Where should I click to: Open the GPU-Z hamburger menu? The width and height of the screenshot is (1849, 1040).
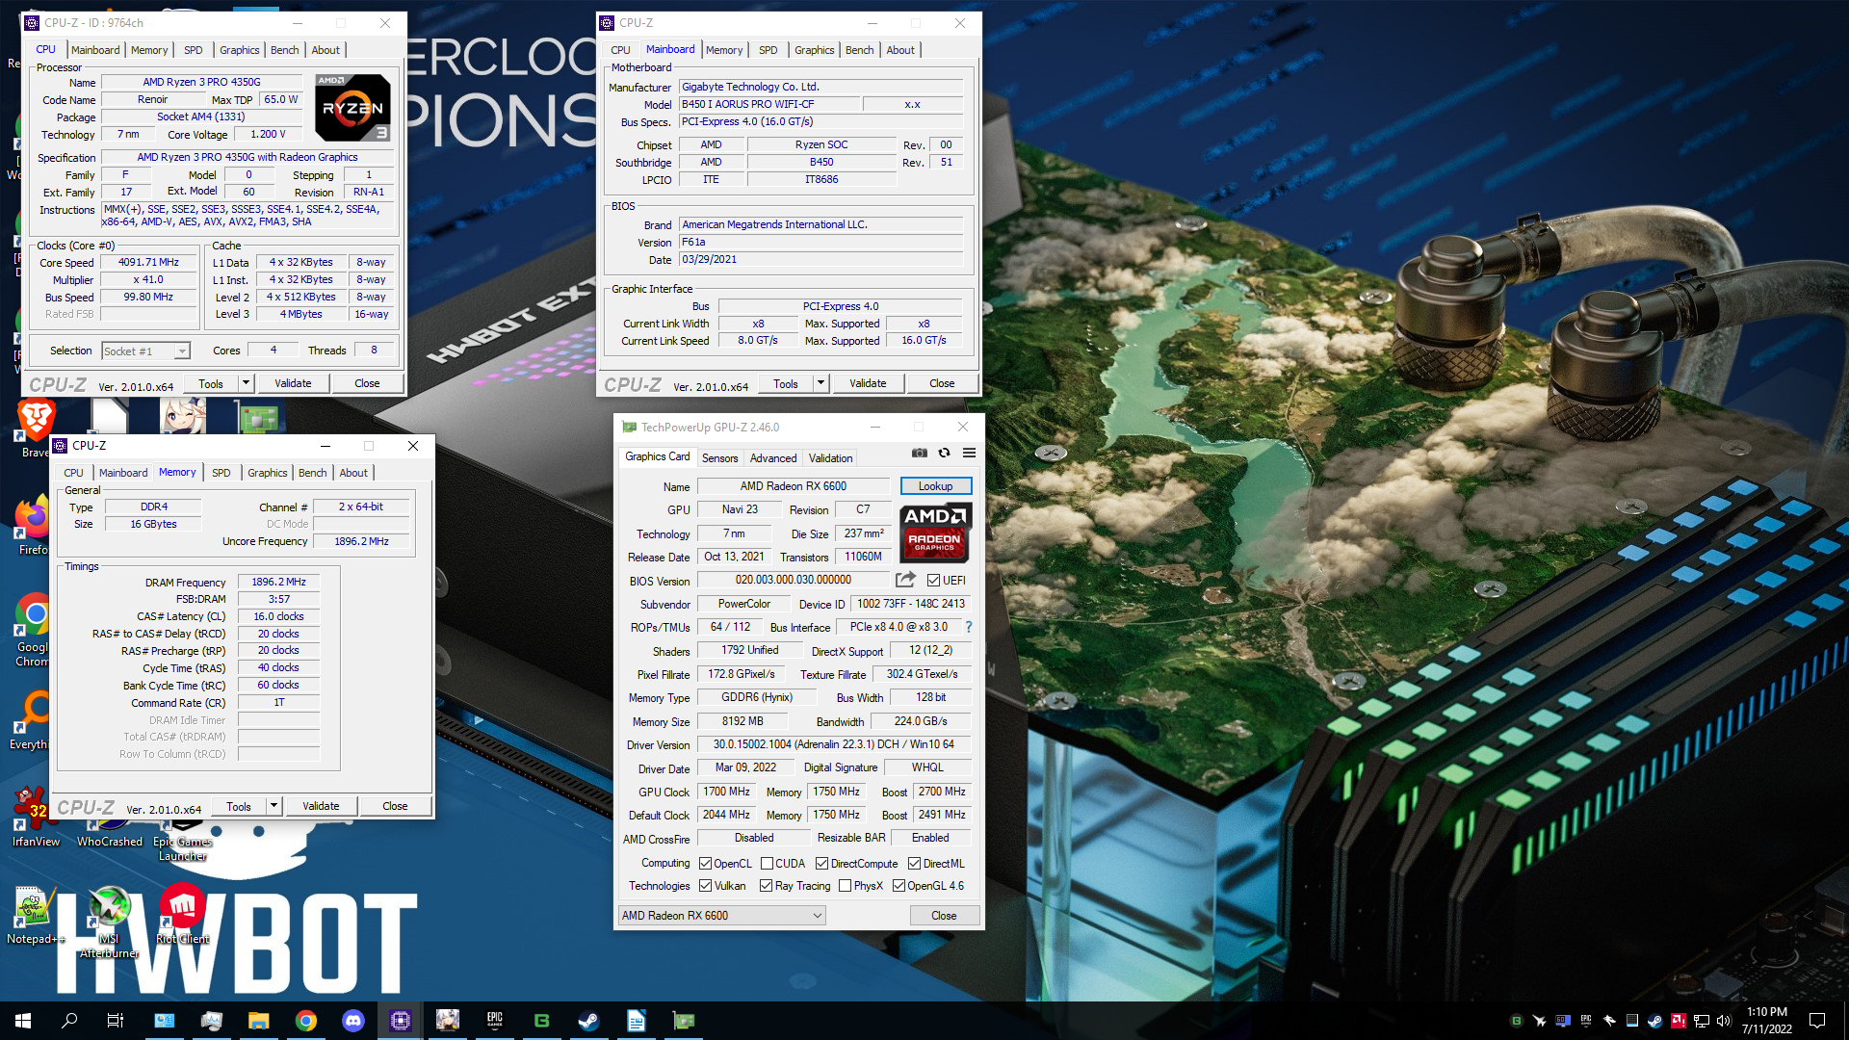click(969, 453)
